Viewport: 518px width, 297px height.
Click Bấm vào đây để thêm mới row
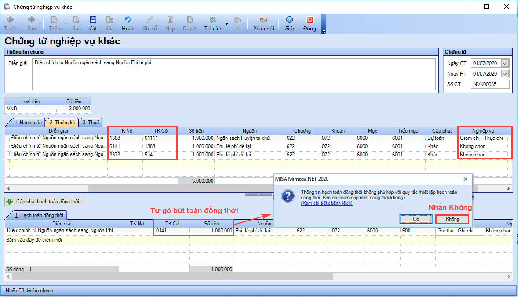click(x=62, y=240)
